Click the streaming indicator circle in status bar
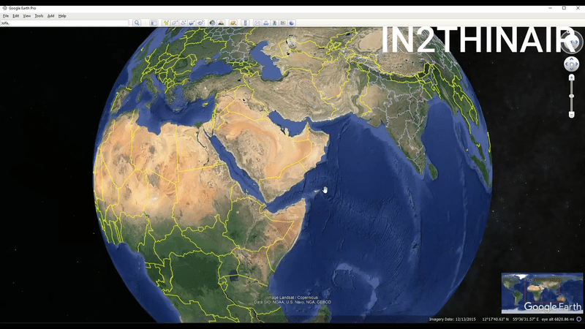This screenshot has height=329, width=585. (x=579, y=319)
